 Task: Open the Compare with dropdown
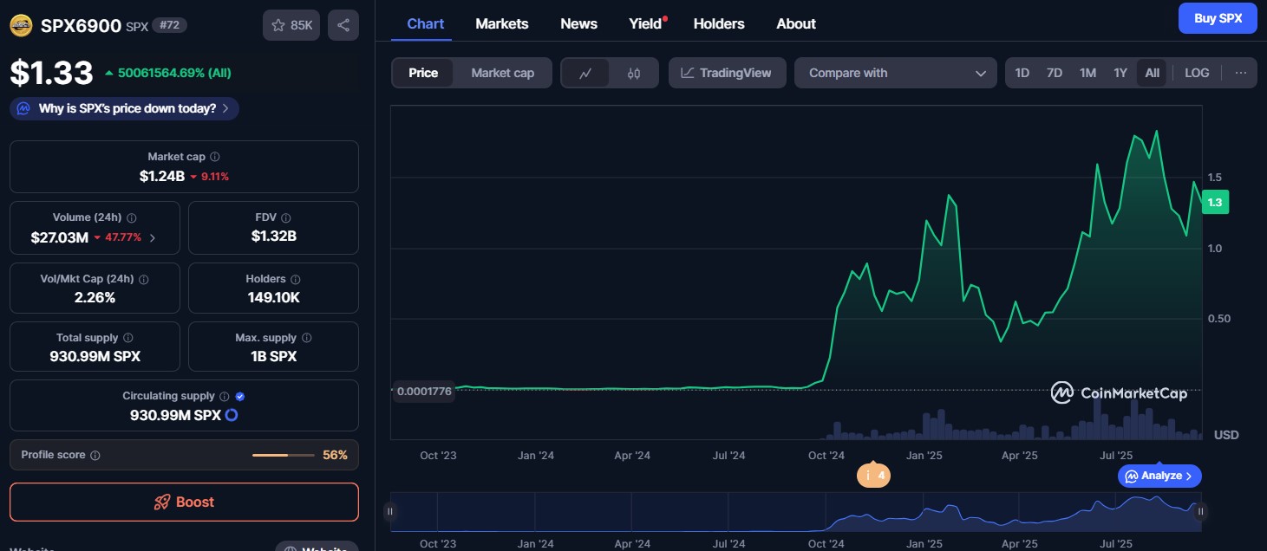pos(894,73)
